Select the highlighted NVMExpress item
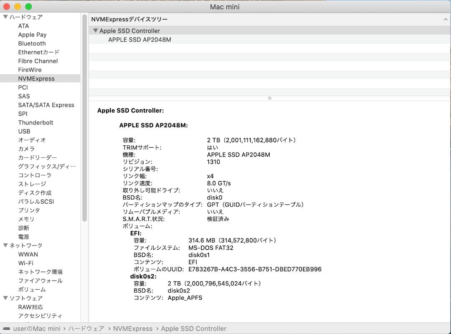The image size is (451, 334). pyautogui.click(x=40, y=78)
